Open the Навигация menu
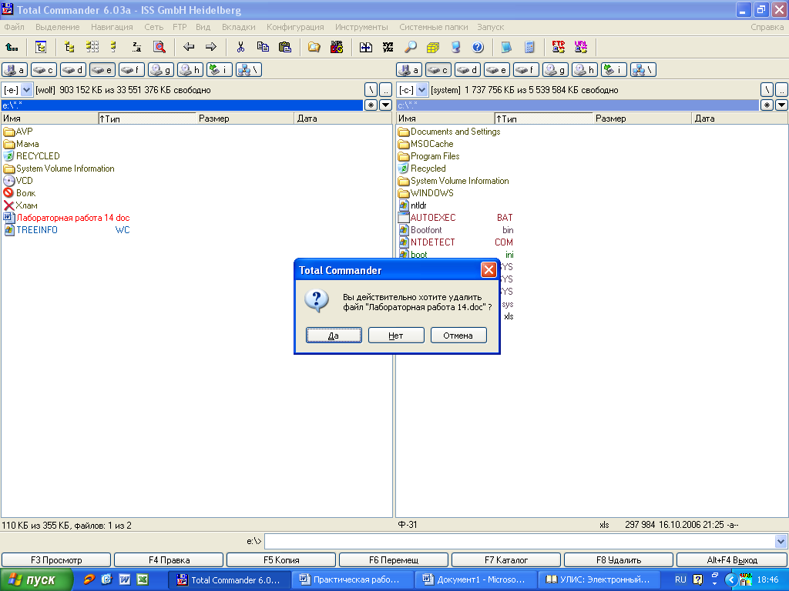The height and width of the screenshot is (591, 789). tap(112, 27)
